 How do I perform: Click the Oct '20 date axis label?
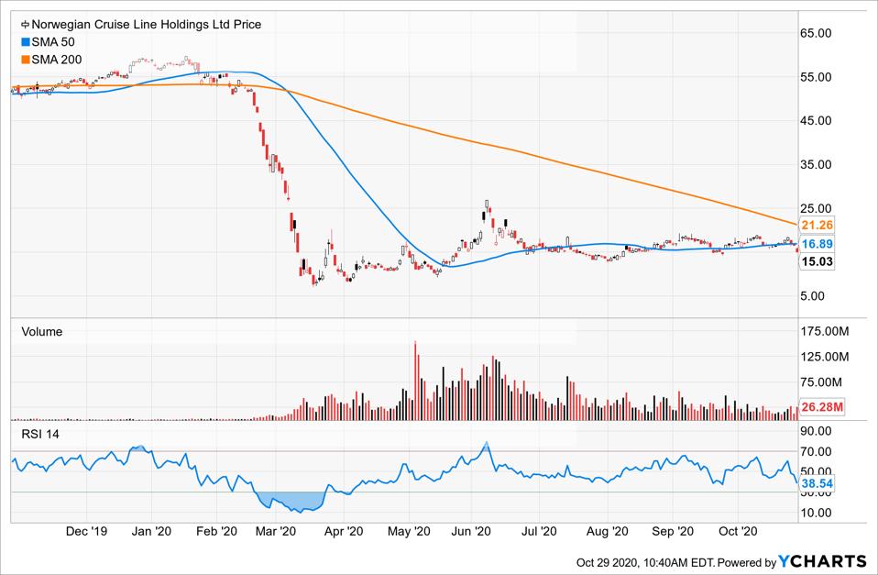tap(738, 531)
